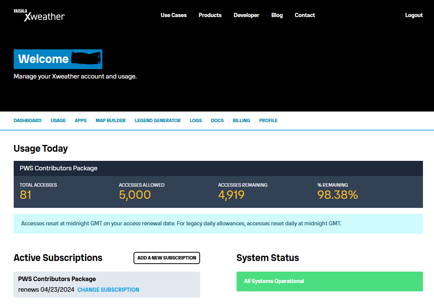Click the System Status heading
The width and height of the screenshot is (434, 305).
pyautogui.click(x=268, y=258)
